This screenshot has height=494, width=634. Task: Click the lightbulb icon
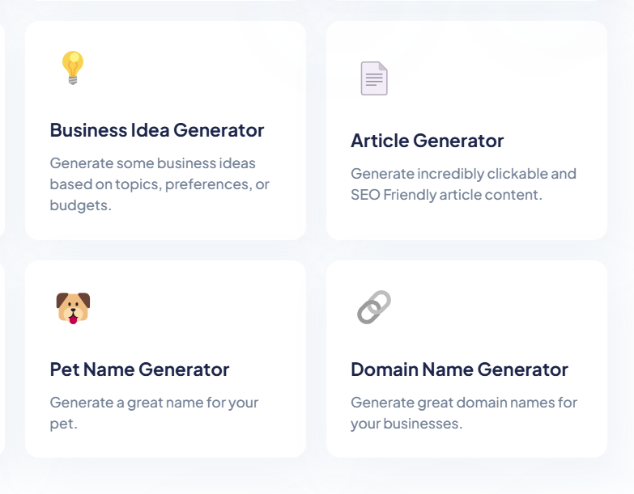(73, 67)
